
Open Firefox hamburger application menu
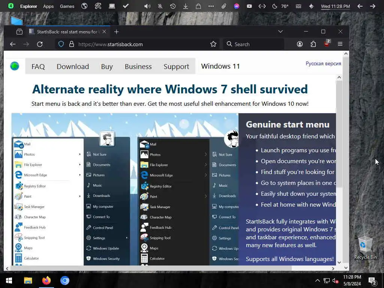point(340,44)
